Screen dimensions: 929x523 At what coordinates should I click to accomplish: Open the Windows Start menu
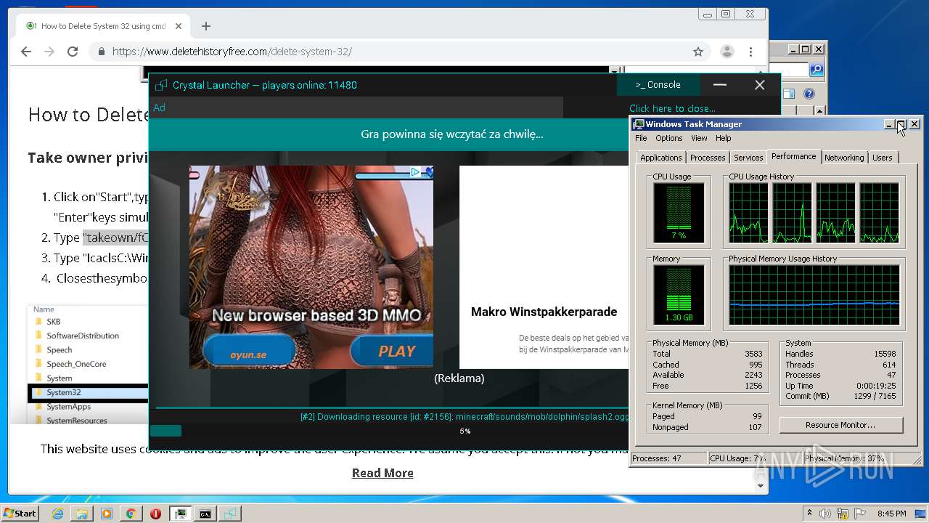(x=20, y=513)
